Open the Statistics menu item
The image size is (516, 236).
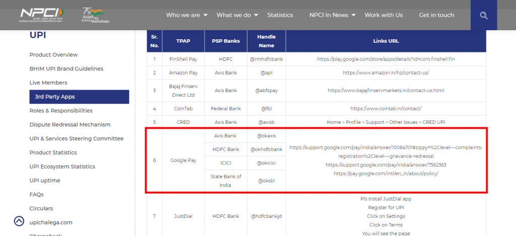tap(280, 15)
